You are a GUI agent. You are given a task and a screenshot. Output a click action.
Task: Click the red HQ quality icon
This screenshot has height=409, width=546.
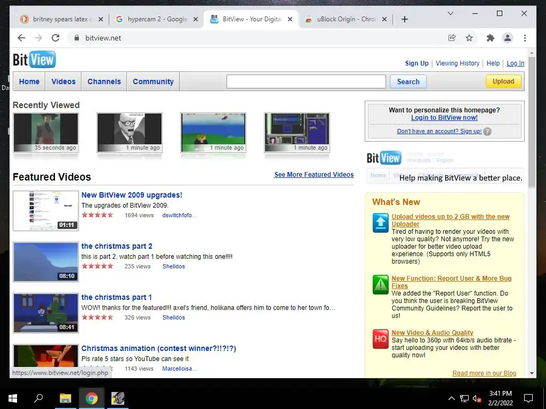(380, 339)
